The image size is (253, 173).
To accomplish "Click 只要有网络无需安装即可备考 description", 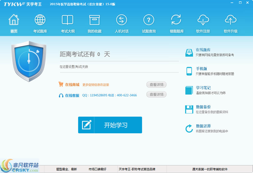I will 215,55.
